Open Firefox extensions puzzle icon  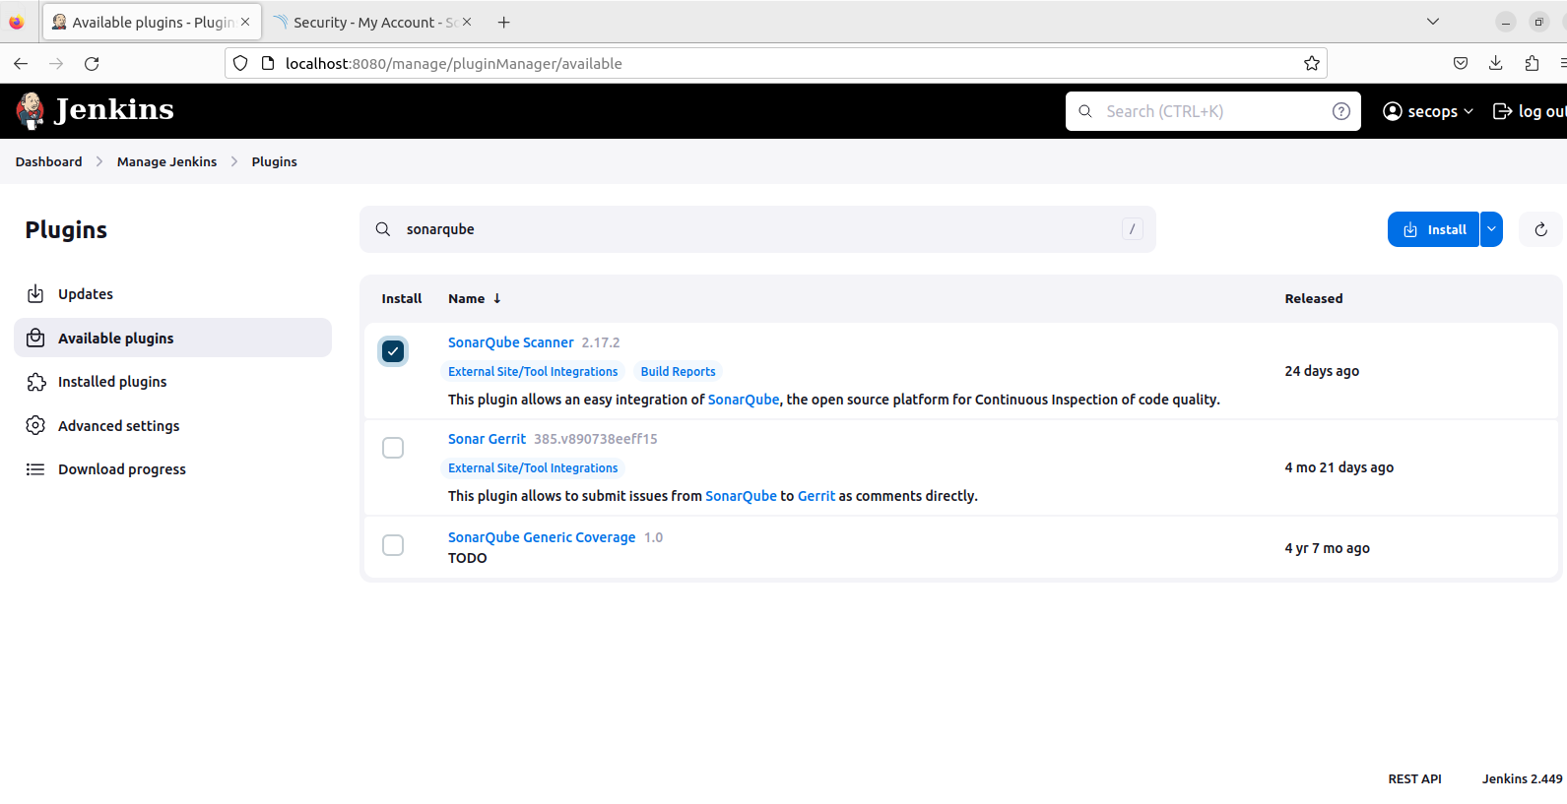pyautogui.click(x=1532, y=63)
